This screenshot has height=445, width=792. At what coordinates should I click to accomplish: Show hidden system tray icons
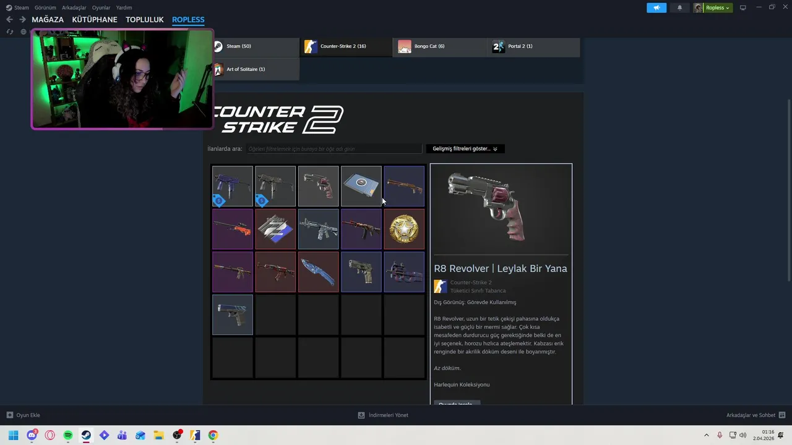tap(707, 435)
